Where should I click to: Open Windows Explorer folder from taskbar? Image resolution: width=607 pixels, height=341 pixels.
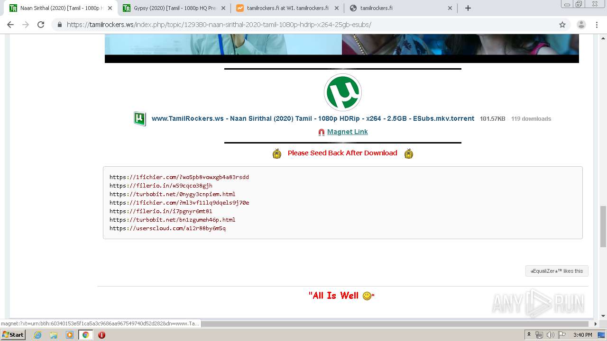(x=54, y=335)
